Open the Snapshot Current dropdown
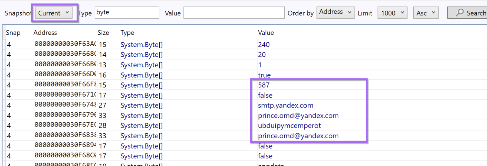This screenshot has width=487, height=166. coord(54,13)
